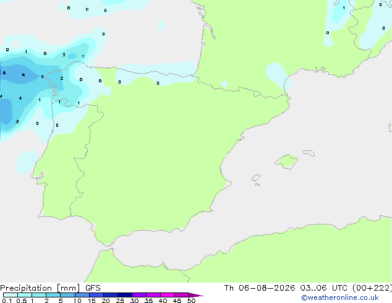The image size is (392, 303).
Task: Click the "20" legend scale label
Action: pyautogui.click(x=106, y=301)
